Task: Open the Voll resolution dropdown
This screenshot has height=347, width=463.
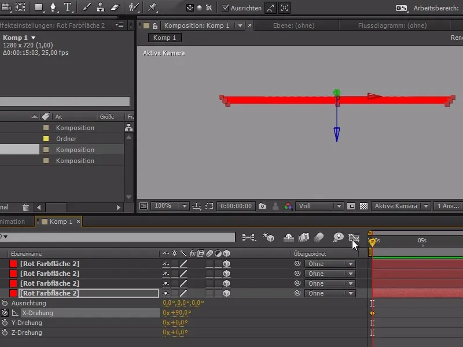Action: coord(319,206)
